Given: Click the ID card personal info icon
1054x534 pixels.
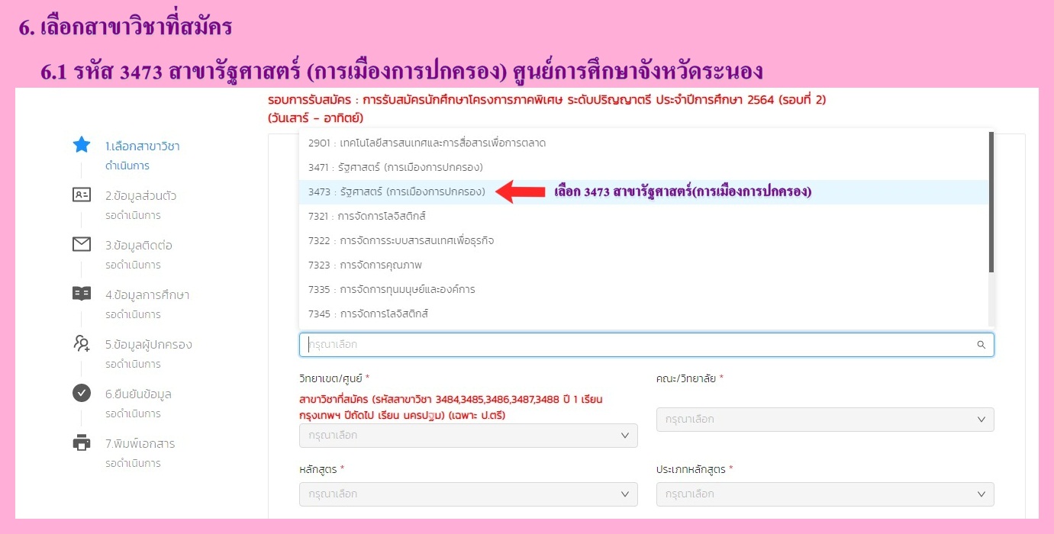Looking at the screenshot, I should click(81, 195).
